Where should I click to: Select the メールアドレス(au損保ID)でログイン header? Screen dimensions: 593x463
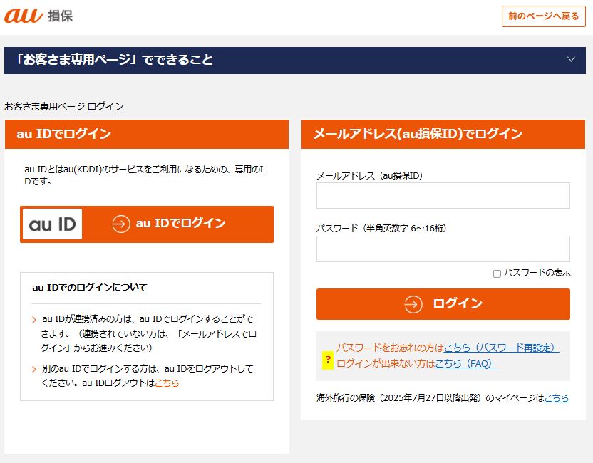click(418, 134)
